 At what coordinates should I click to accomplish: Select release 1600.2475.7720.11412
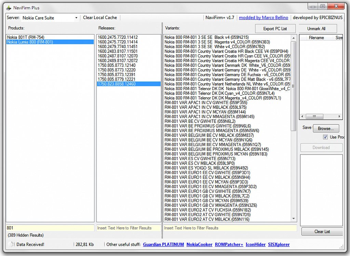[x=129, y=37]
